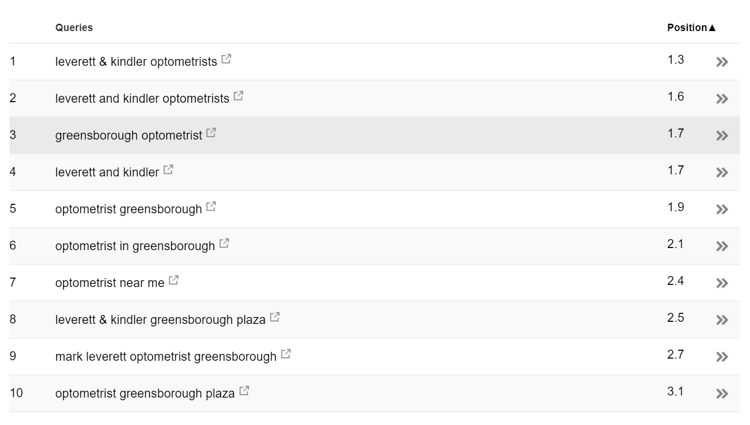Expand double-chevron on 'optometrist in greensborough' row

tap(722, 246)
